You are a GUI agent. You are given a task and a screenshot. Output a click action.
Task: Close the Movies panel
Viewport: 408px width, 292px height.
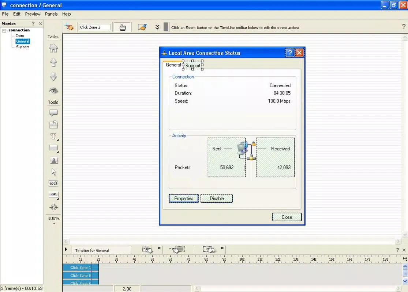coord(41,24)
